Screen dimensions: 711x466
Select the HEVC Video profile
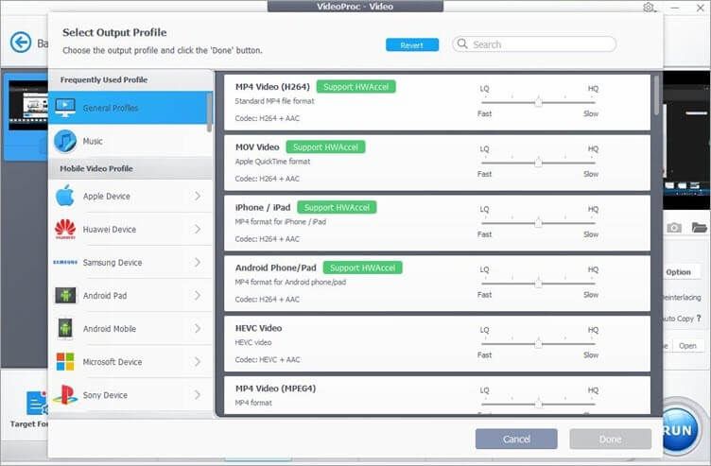259,329
